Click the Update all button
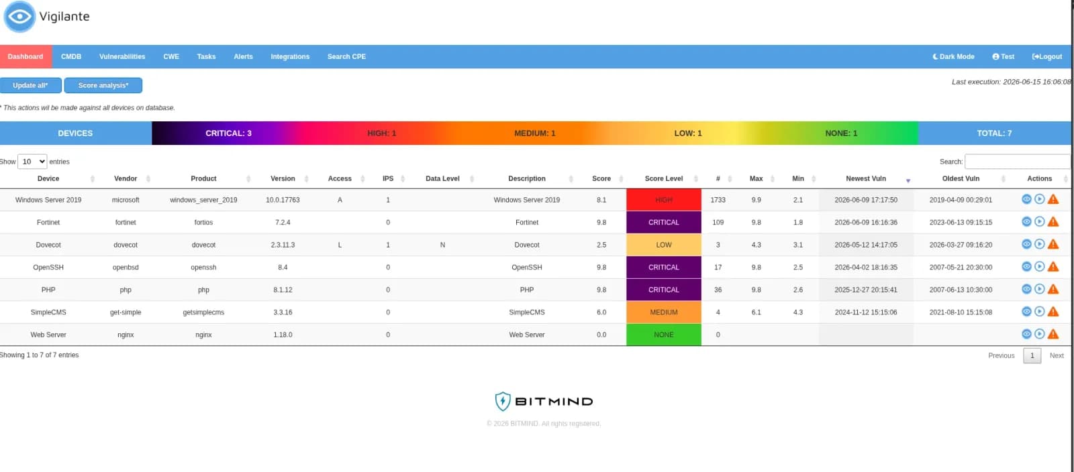Viewport: 1074px width, 472px height. (31, 86)
